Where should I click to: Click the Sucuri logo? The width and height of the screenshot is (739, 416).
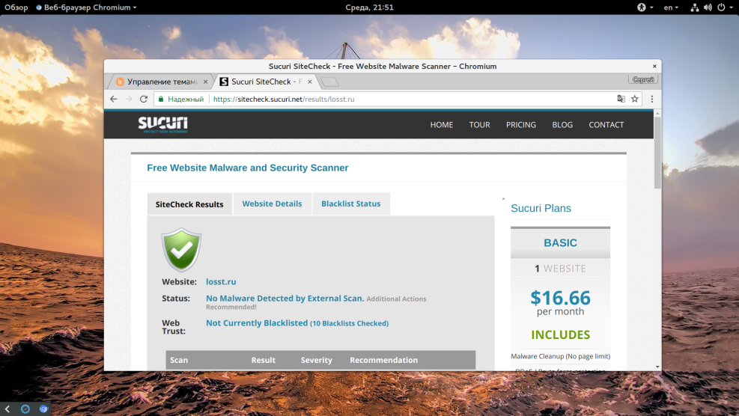[x=163, y=124]
